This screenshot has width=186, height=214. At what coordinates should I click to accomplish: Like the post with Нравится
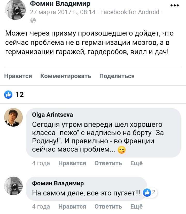[18, 76]
